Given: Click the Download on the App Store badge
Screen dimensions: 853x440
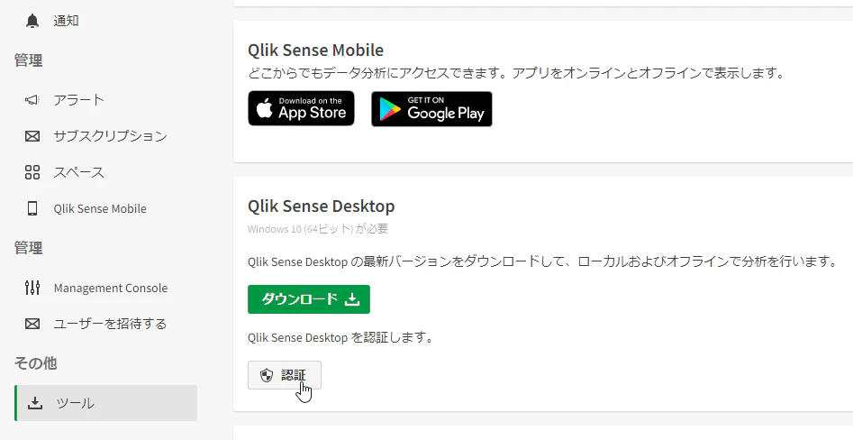Looking at the screenshot, I should [302, 108].
